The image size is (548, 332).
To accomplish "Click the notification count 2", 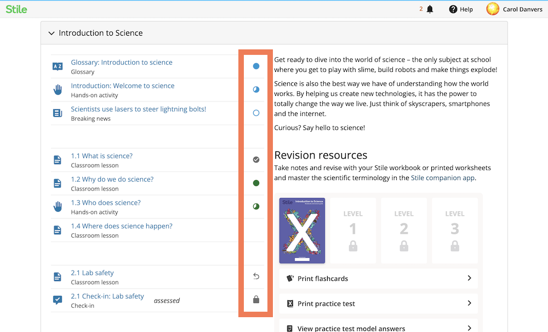I will pos(421,9).
